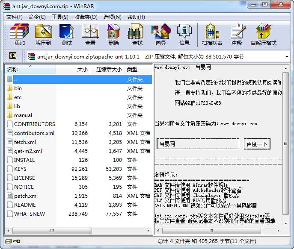Click the 当易网 search box
Image resolution: width=294 pixels, height=249 pixels.
[198, 144]
